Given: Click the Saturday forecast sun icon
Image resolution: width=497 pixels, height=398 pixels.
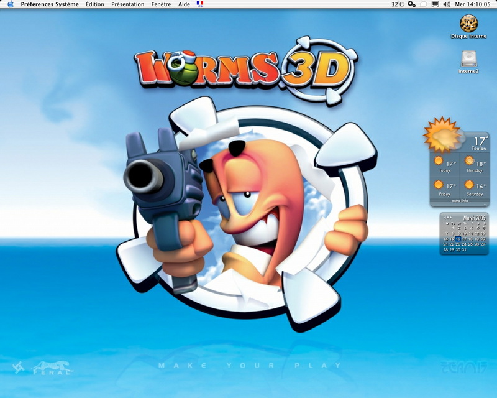Looking at the screenshot, I should (x=469, y=185).
